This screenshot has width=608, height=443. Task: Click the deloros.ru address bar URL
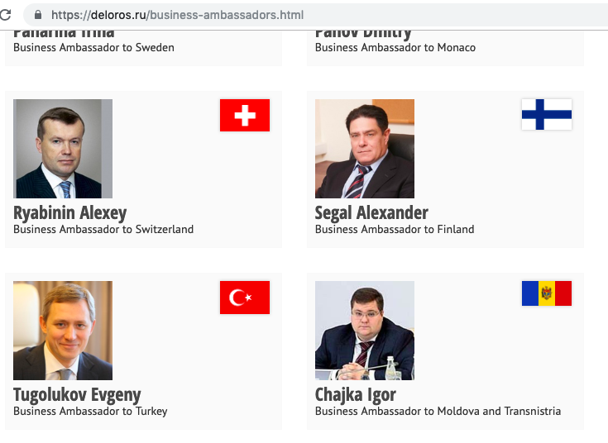point(177,15)
